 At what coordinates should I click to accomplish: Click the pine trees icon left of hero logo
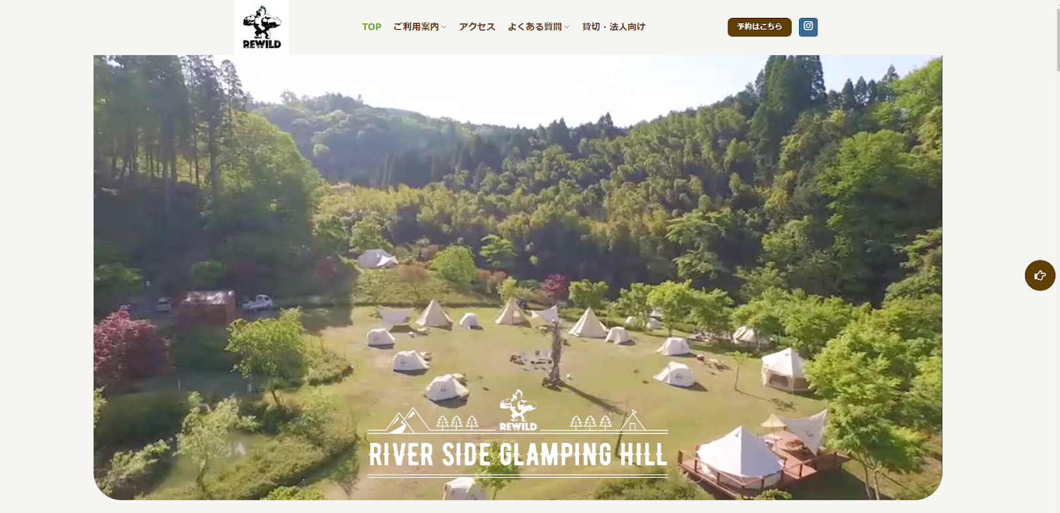click(456, 422)
